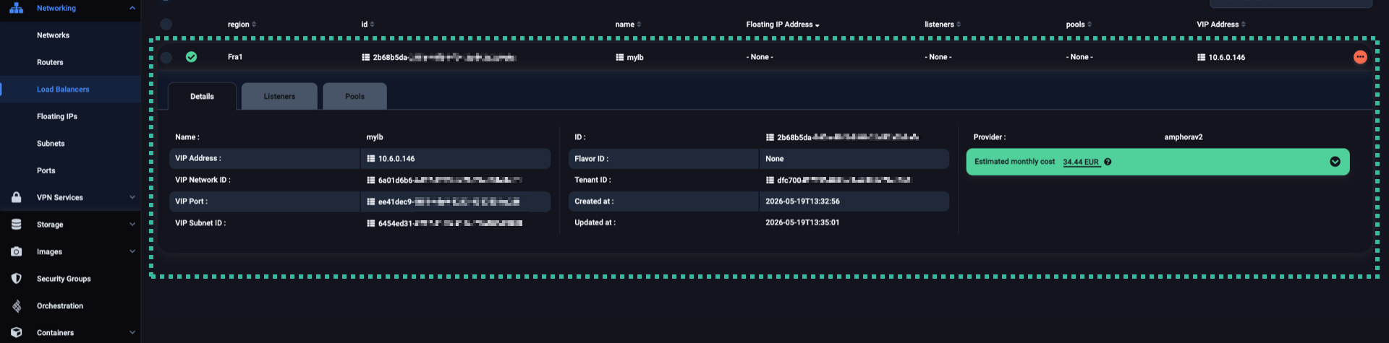The width and height of the screenshot is (1389, 343).
Task: Click the 34.44 EUR cost link
Action: click(1081, 162)
